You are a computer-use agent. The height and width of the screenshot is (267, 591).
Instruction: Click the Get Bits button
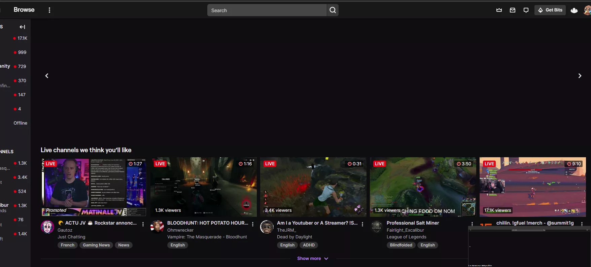[x=550, y=10]
